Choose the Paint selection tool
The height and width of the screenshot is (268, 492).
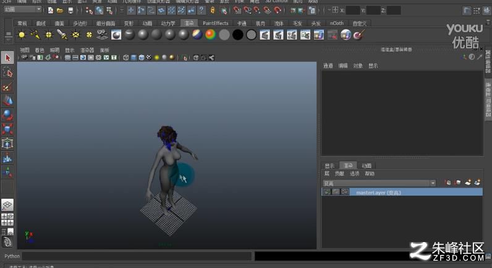[x=7, y=87]
